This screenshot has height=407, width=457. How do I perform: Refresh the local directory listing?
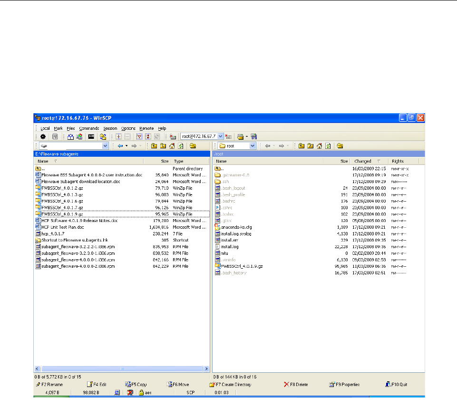181,146
